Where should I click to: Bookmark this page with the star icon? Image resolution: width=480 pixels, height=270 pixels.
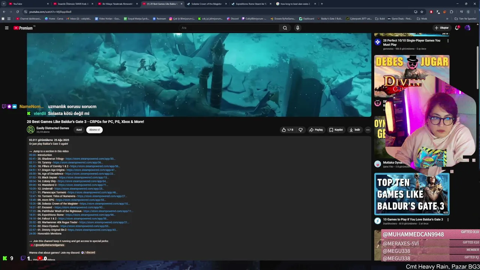422,12
